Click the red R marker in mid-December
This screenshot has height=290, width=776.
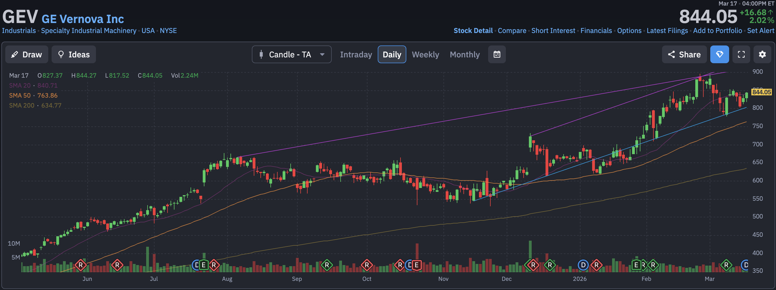point(533,265)
